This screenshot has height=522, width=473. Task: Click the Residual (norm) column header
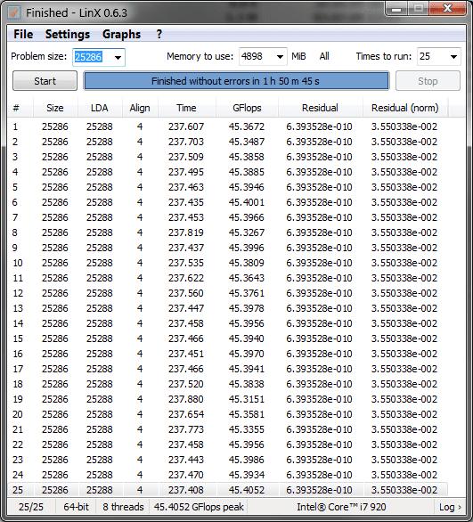click(404, 108)
